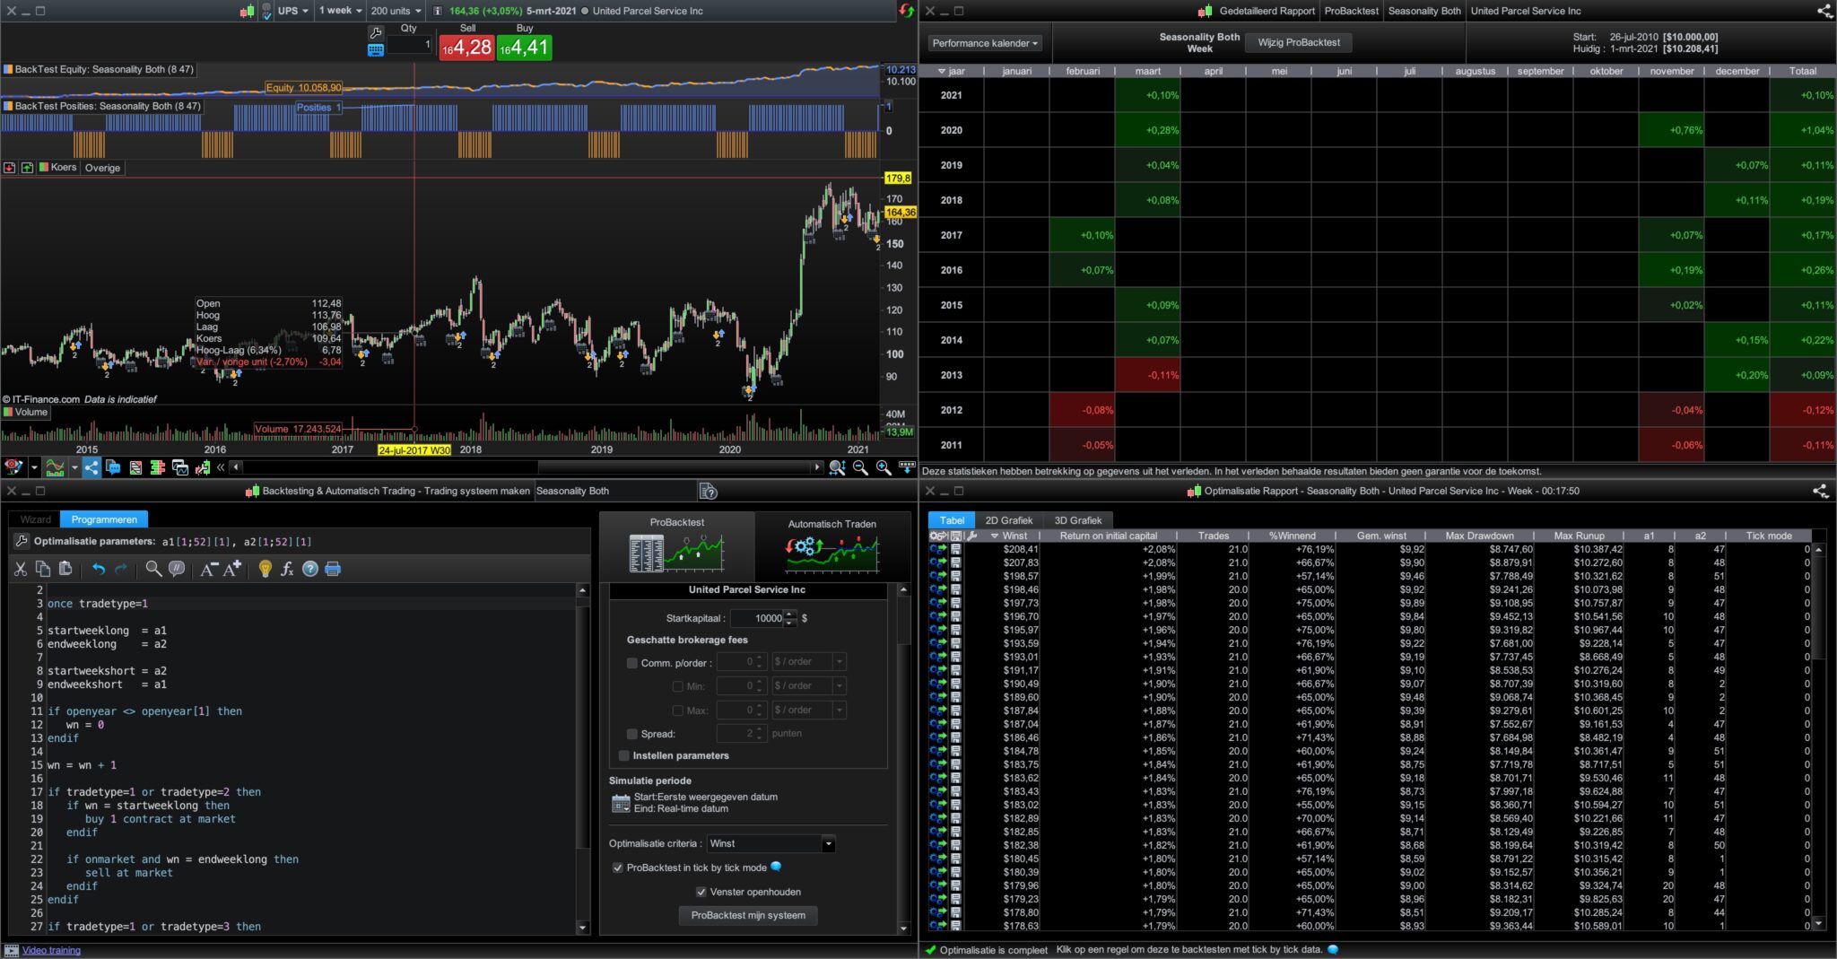Image resolution: width=1837 pixels, height=959 pixels.
Task: Zoom out on the price chart
Action: 860,467
